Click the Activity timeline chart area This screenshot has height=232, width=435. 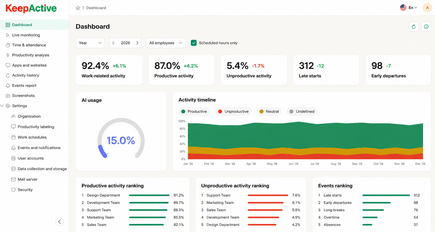(305, 140)
